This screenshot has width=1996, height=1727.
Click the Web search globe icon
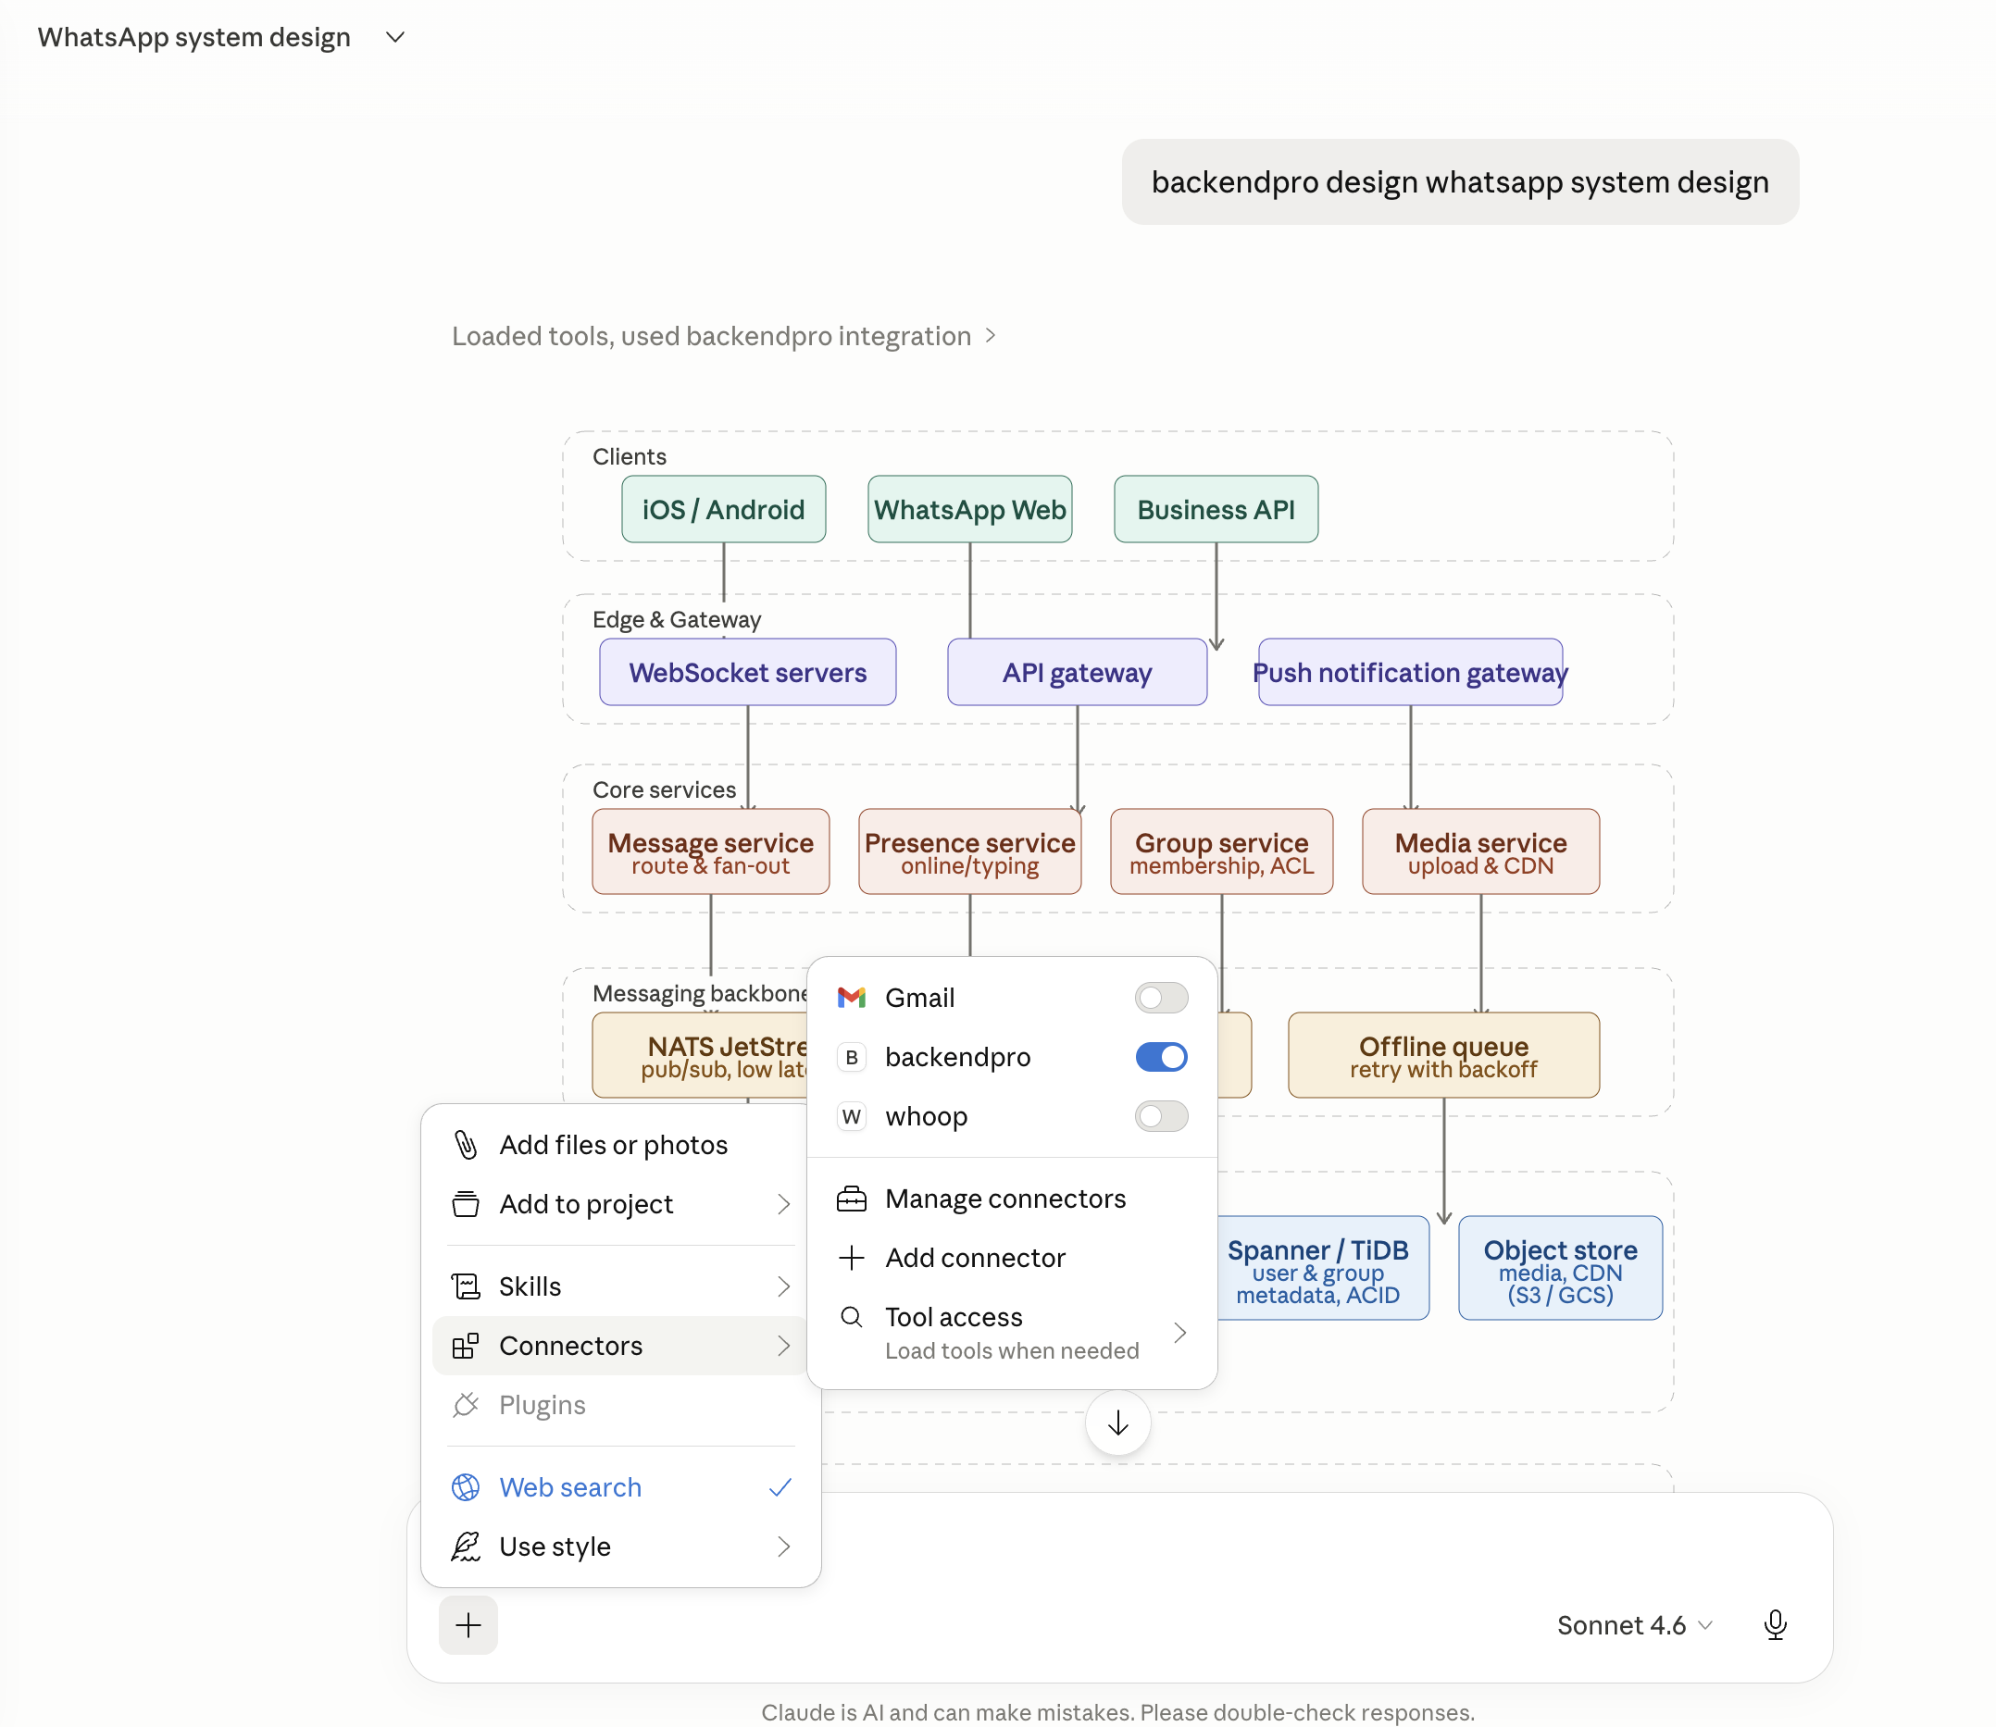click(x=466, y=1487)
